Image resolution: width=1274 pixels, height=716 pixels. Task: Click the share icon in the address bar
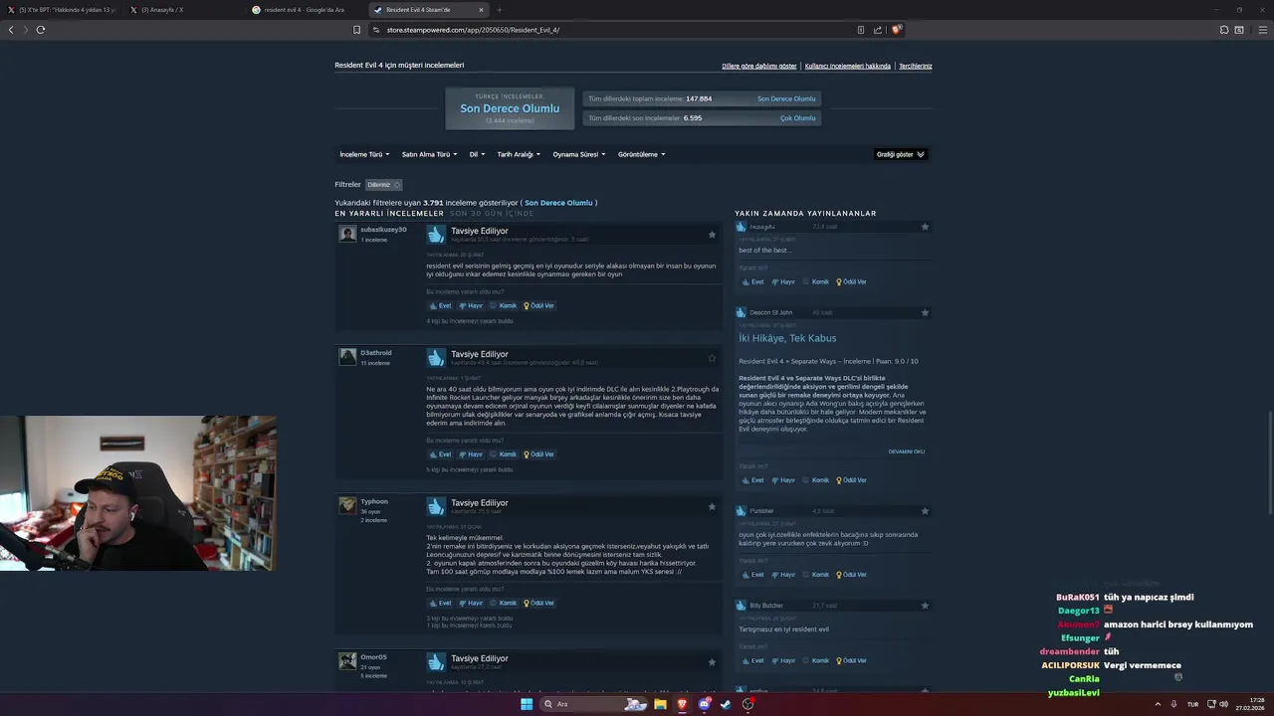pos(878,30)
